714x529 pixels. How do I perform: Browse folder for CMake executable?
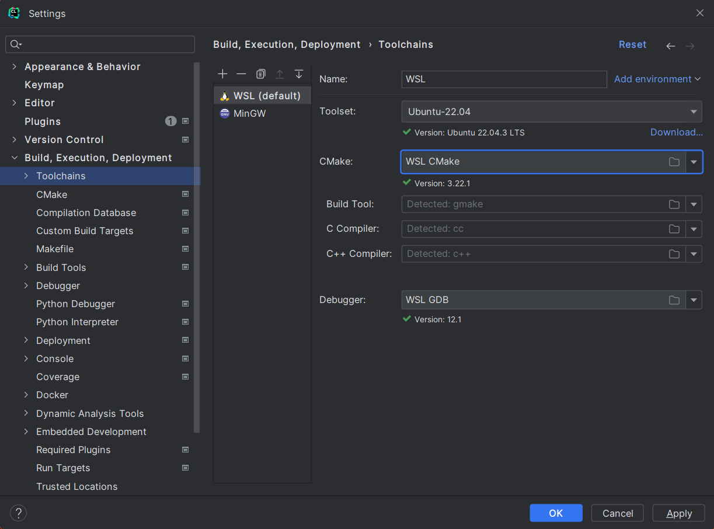pyautogui.click(x=674, y=162)
